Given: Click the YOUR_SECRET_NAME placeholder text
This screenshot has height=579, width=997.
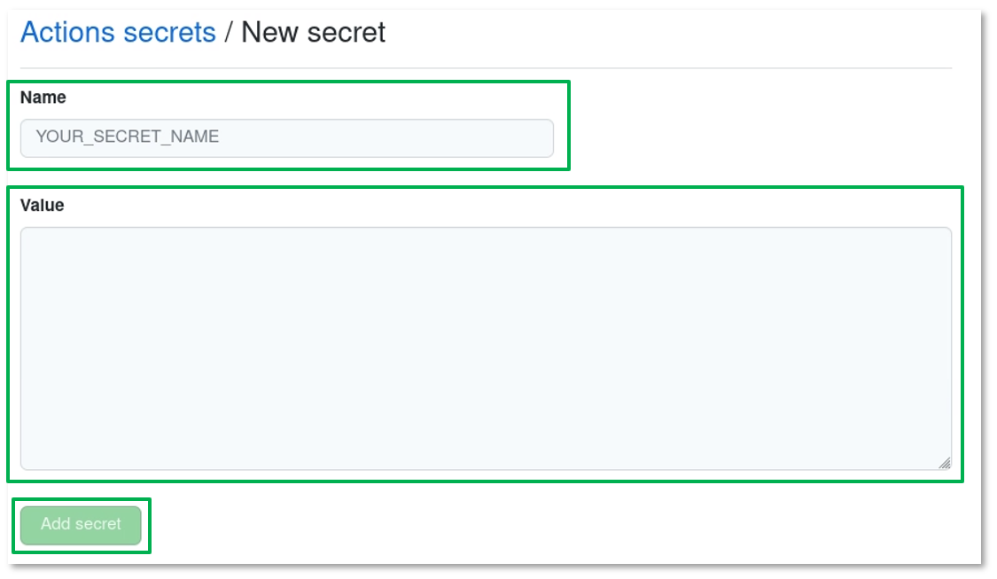Looking at the screenshot, I should point(128,137).
